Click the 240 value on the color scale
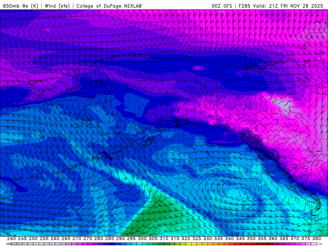 click(x=11, y=239)
